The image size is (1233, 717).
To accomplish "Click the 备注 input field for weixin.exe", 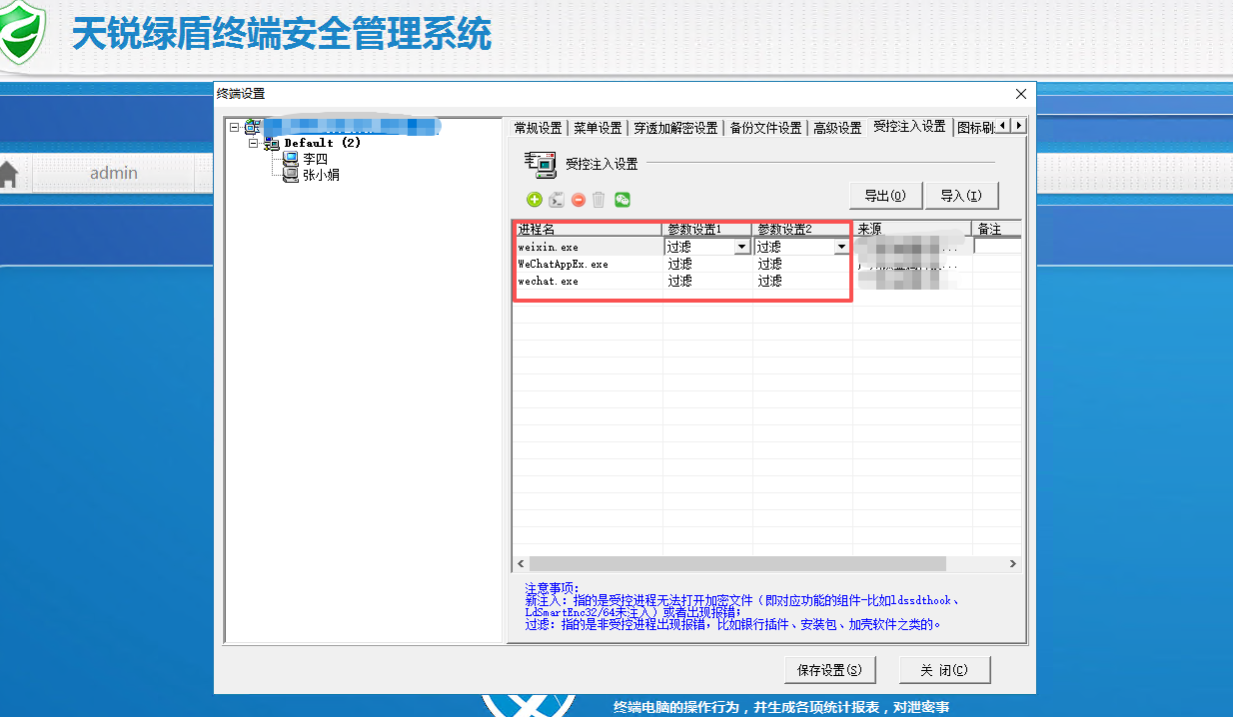I will [997, 247].
